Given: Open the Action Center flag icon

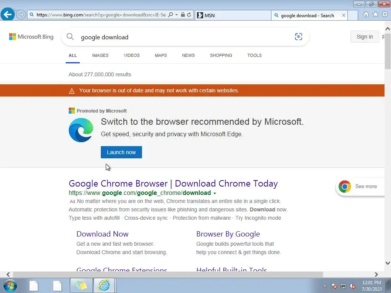Looking at the screenshot, I should [x=334, y=286].
